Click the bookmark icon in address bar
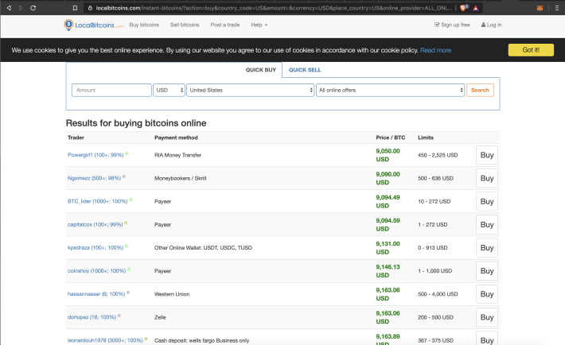Screen dimensions: 565x345 click(x=75, y=8)
